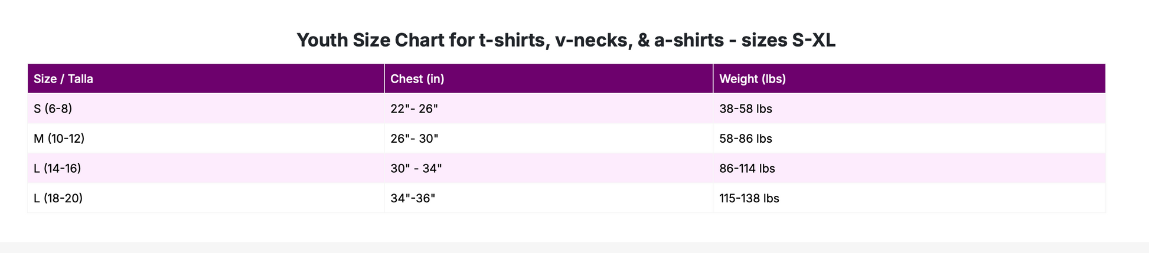Click the M (10-12) size cell

pyautogui.click(x=205, y=139)
